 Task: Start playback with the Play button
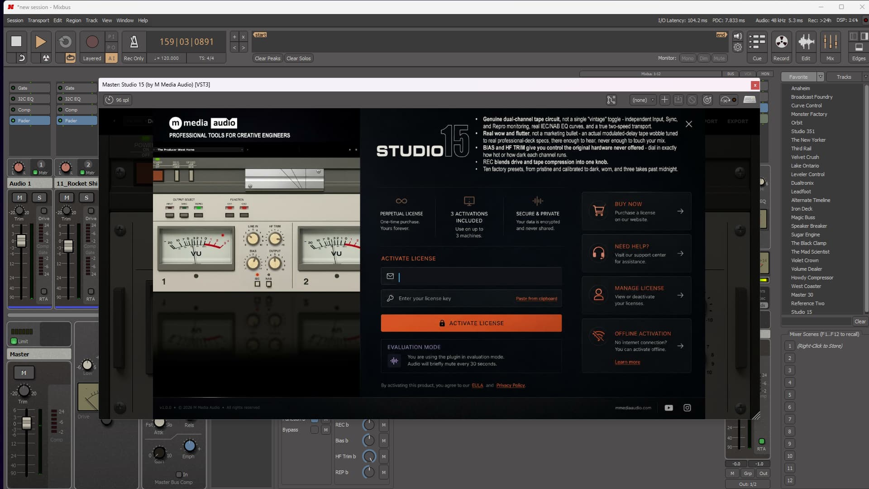tap(40, 42)
